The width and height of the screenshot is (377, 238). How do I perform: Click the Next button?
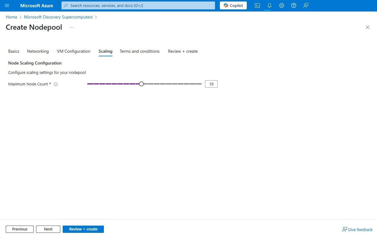[x=48, y=229]
